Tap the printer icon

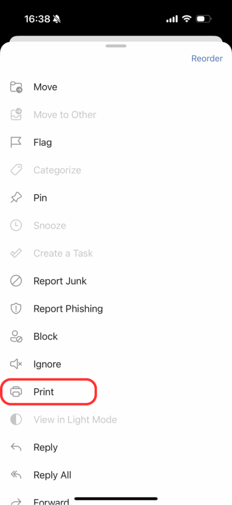pos(16,392)
